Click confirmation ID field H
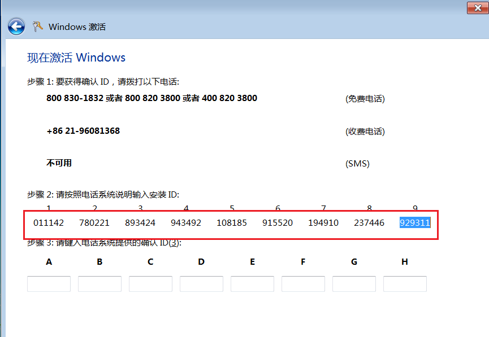The width and height of the screenshot is (489, 337). (x=405, y=284)
